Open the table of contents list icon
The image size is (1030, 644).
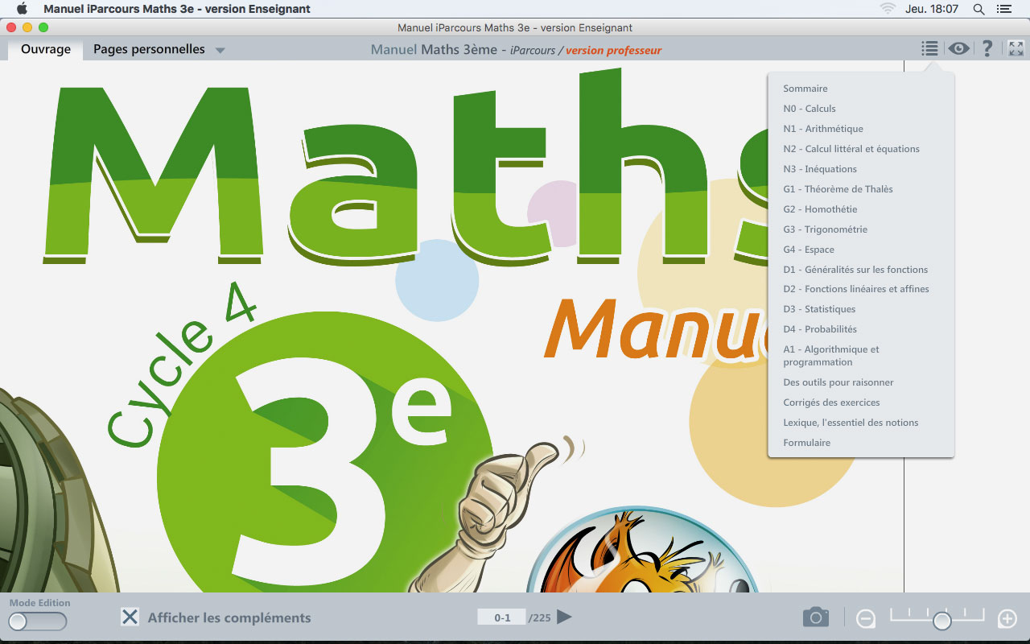[929, 49]
